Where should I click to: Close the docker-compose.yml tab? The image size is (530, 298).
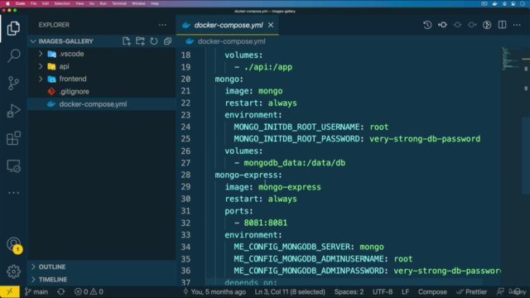pos(271,25)
